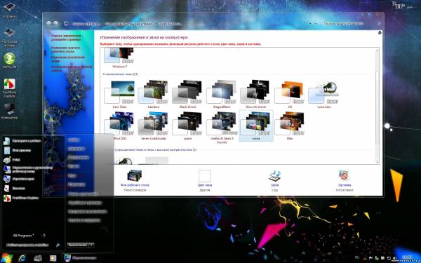This screenshot has height=263, width=421.
Task: Expand the shutdown options arrow
Action: 91,245
